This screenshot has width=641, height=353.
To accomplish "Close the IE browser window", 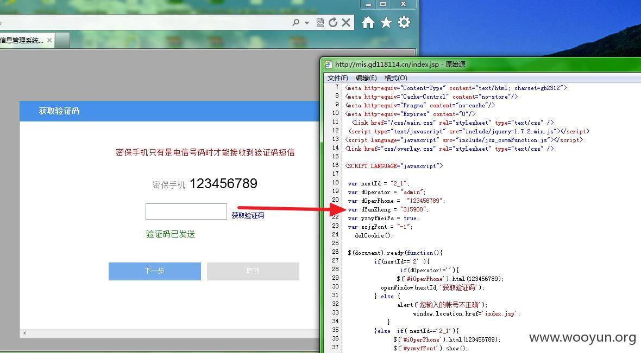I will click(403, 4).
